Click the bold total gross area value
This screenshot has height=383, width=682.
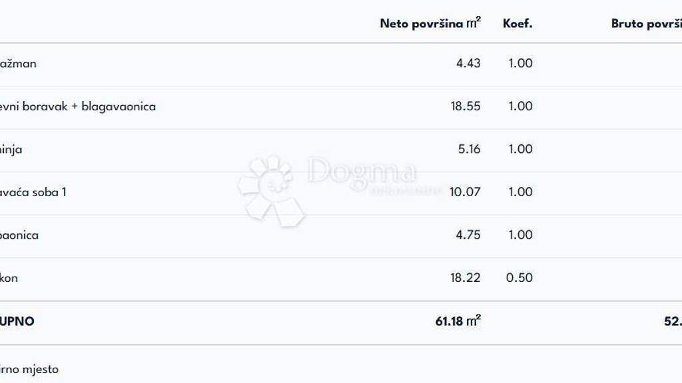tap(672, 322)
